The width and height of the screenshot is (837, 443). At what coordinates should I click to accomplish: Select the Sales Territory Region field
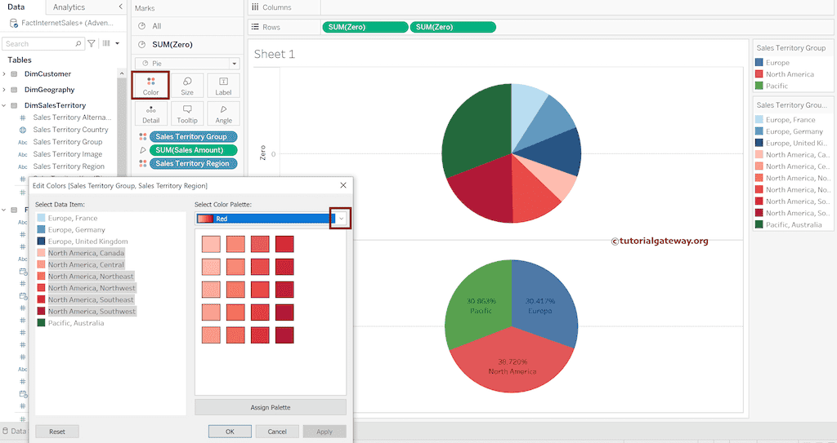[x=69, y=166]
